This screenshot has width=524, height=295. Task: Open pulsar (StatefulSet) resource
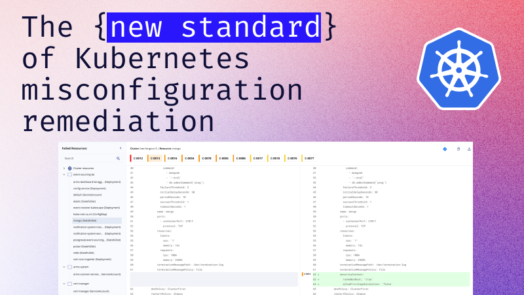click(84, 246)
